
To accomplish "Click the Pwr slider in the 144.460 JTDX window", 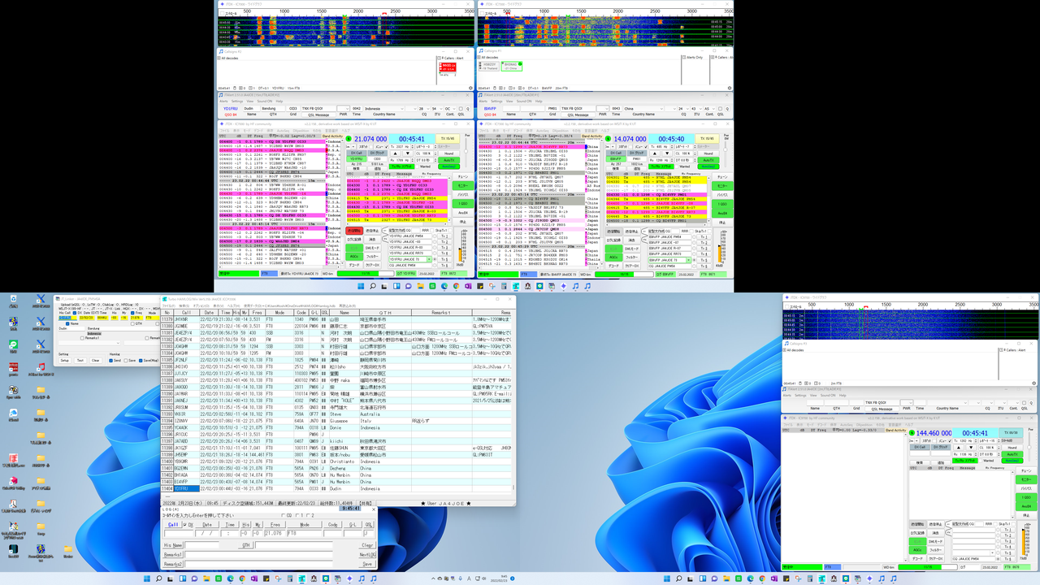I will [x=1029, y=447].
